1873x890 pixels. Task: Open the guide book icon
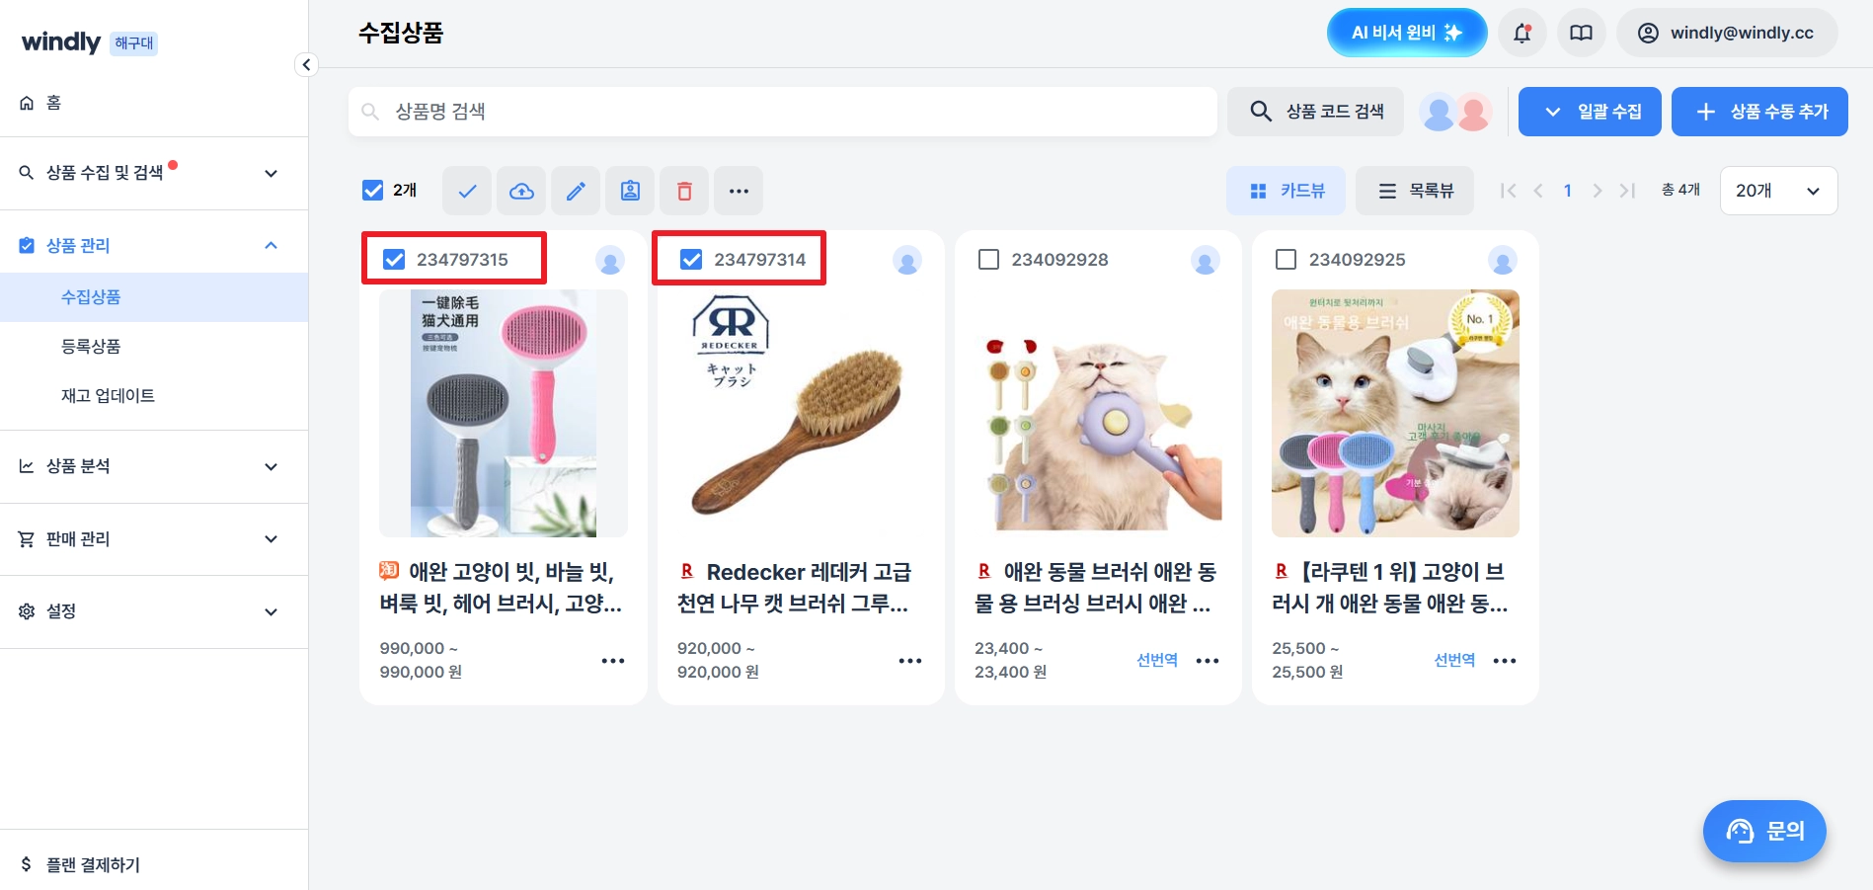1582,33
